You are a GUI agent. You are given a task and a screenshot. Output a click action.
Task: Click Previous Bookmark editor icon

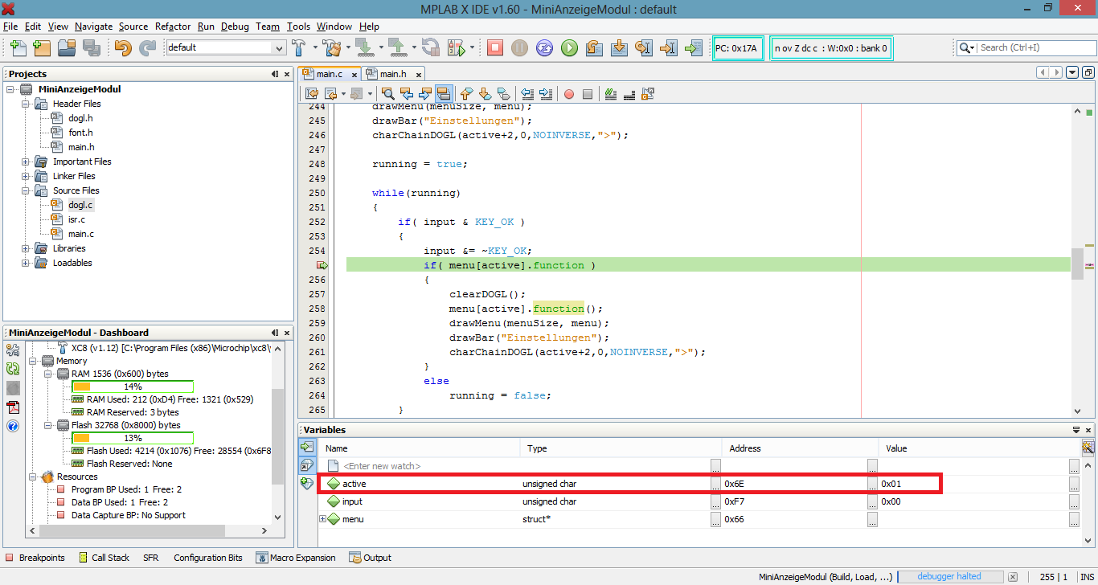(465, 94)
